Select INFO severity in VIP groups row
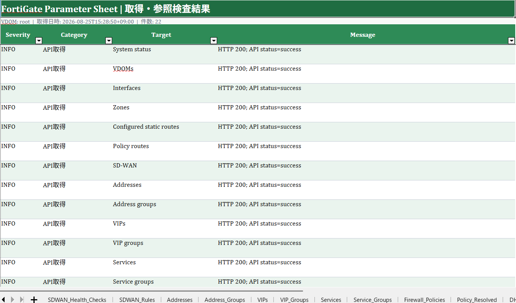The height and width of the screenshot is (303, 516). 21,248
